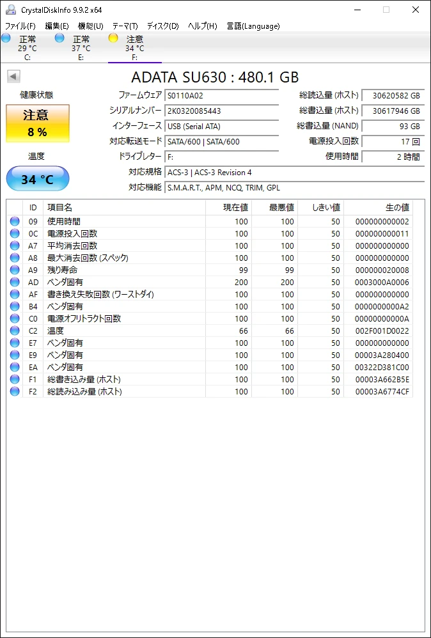Click the 注意 8 % health status button

38,123
